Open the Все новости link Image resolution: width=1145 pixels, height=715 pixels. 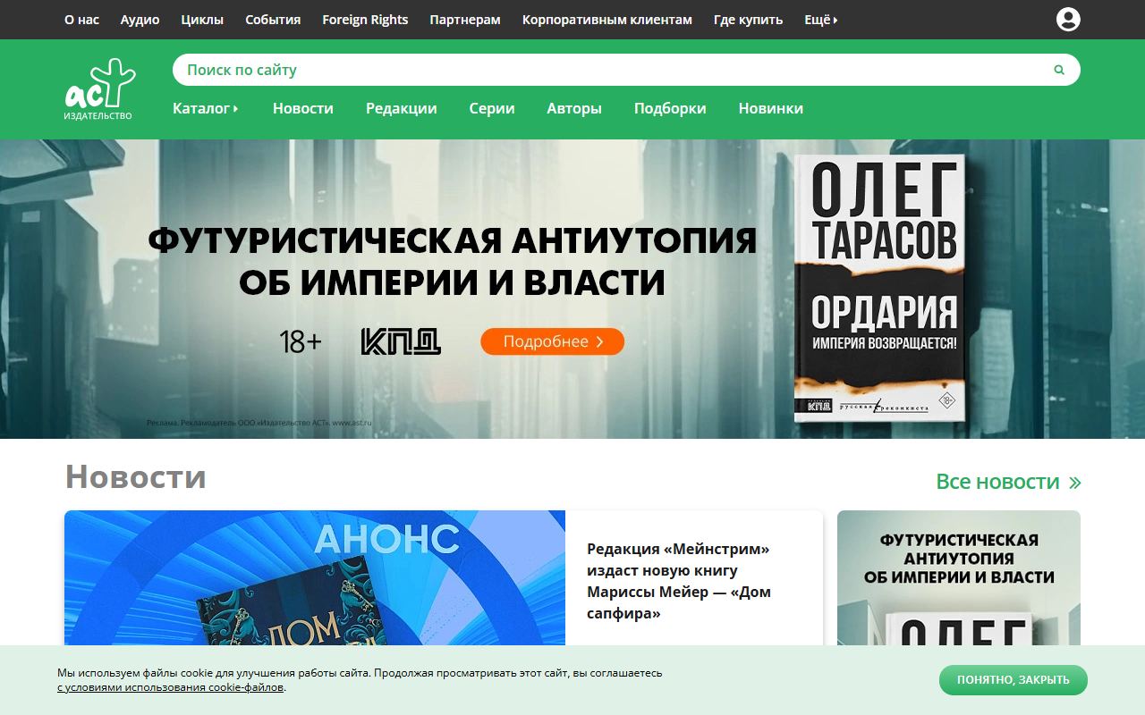[x=1008, y=481]
